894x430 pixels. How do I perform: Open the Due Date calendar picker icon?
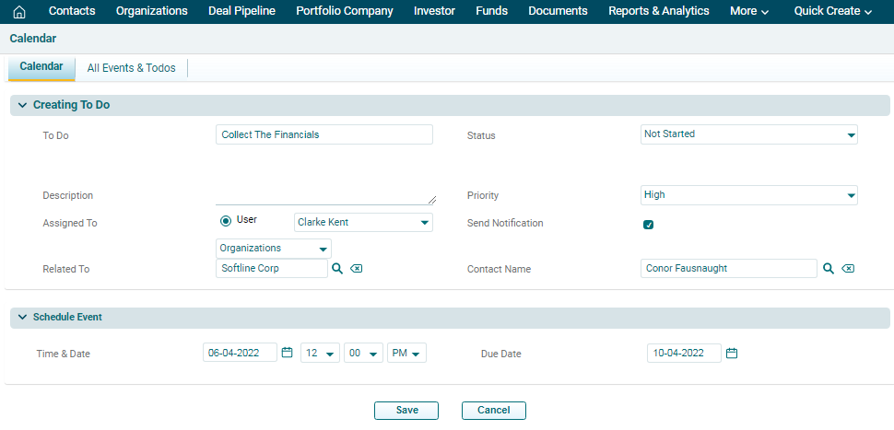point(732,353)
